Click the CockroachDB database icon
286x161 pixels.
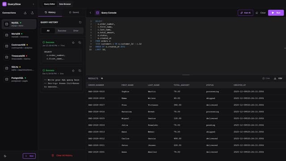[x=7, y=46]
